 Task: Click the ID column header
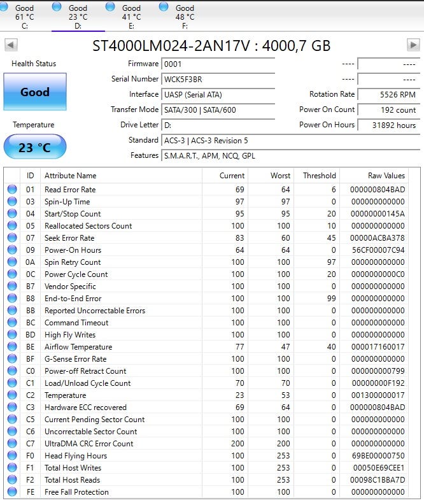[30, 176]
